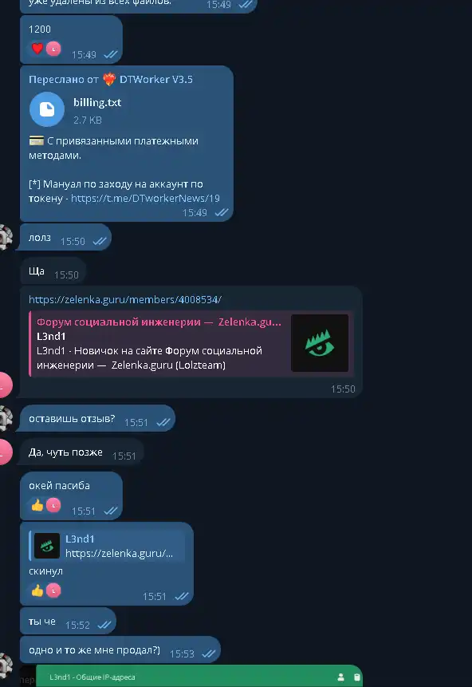This screenshot has width=472, height=687.
Task: Click the clipboard icon in green bar
Action: click(x=357, y=677)
